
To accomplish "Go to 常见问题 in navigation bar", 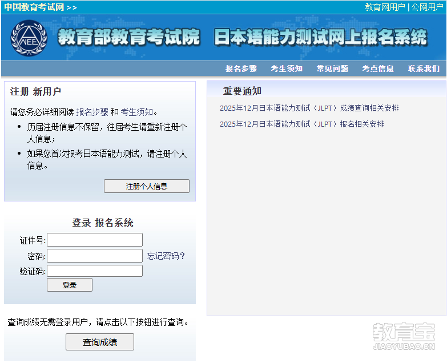I will pyautogui.click(x=332, y=68).
